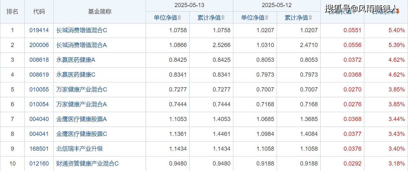This screenshot has height=171, width=408.
Task: Open fund code 012160
Action: [x=39, y=164]
